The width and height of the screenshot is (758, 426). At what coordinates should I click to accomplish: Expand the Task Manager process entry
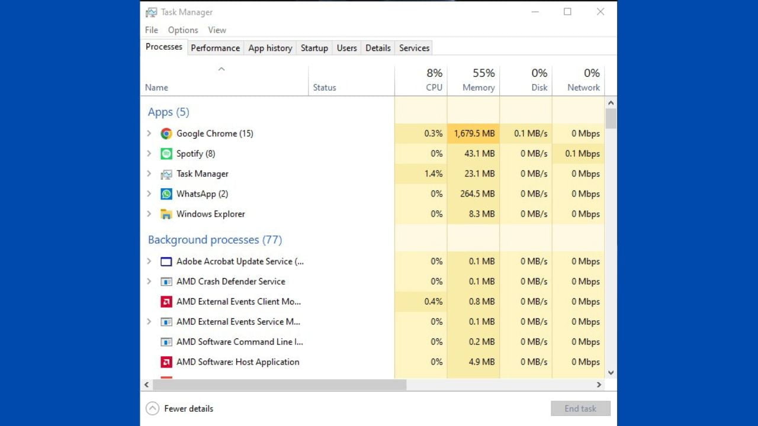coord(149,174)
